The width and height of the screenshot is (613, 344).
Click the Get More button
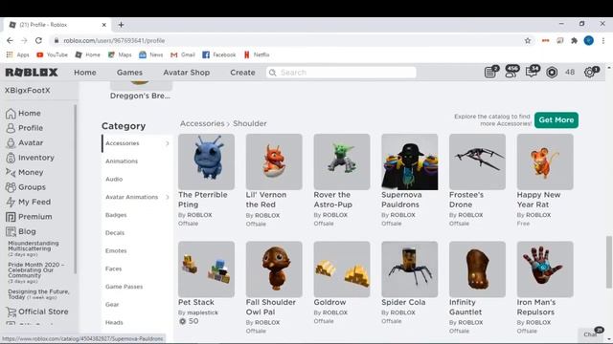click(556, 120)
